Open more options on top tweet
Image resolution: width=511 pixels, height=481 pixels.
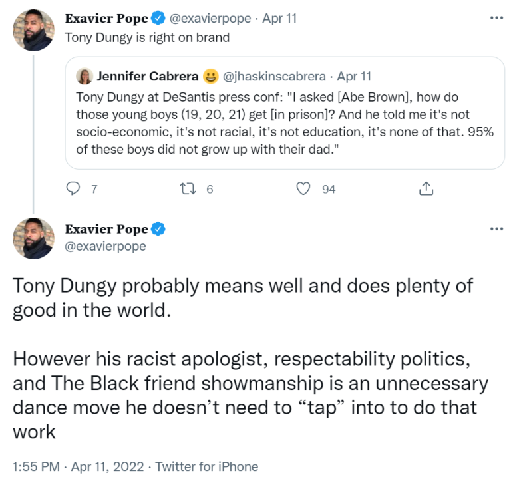(x=496, y=18)
